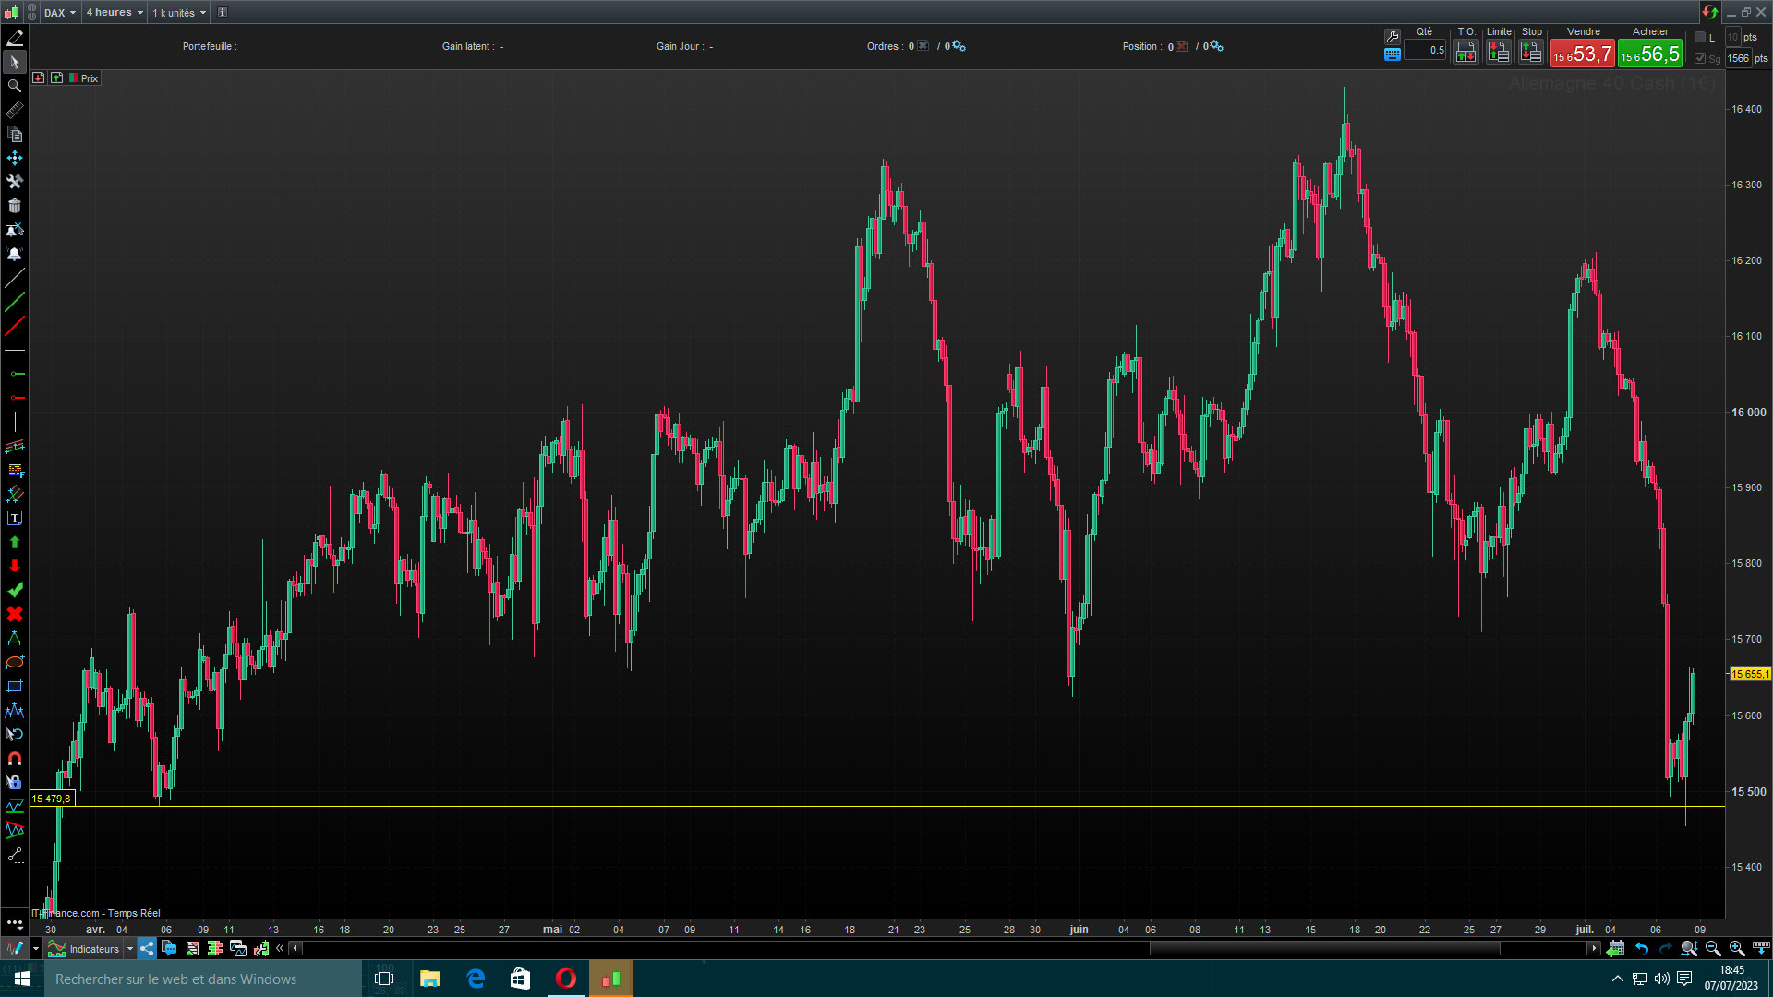Toggle the Sg checkbox
This screenshot has height=997, width=1773.
(x=1700, y=58)
